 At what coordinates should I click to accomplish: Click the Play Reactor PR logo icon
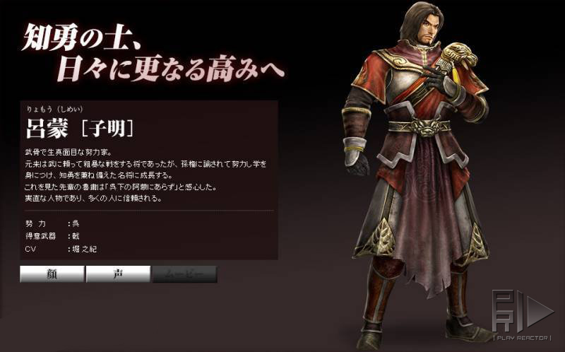point(508,311)
